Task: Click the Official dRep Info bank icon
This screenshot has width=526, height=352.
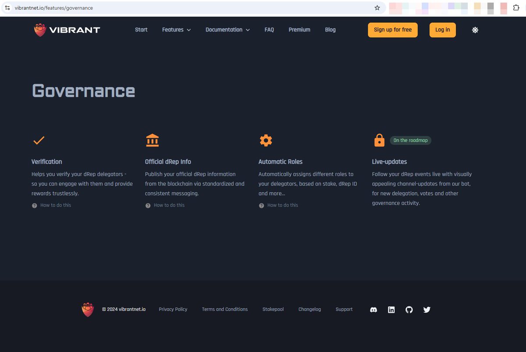Action: click(x=152, y=141)
